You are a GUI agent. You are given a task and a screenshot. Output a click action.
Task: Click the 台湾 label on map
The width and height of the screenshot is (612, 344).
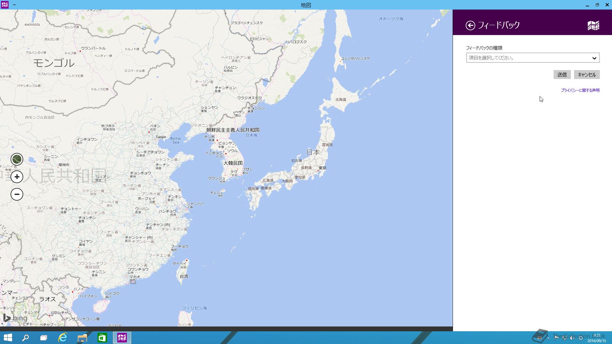(184, 276)
